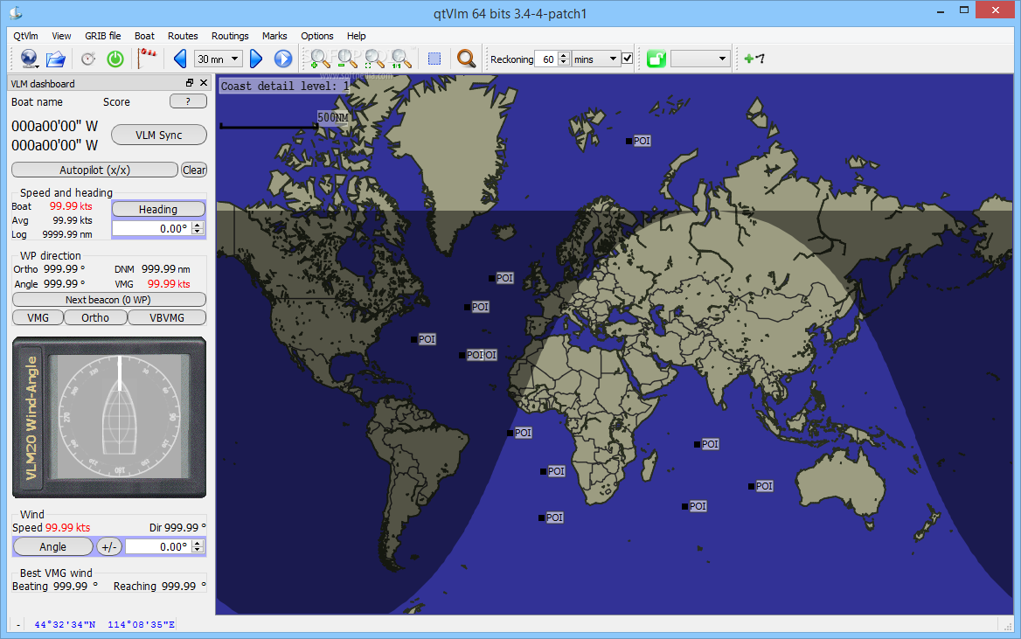Click the latitude 44°32'34"N in status bar
The height and width of the screenshot is (639, 1021).
coord(65,625)
